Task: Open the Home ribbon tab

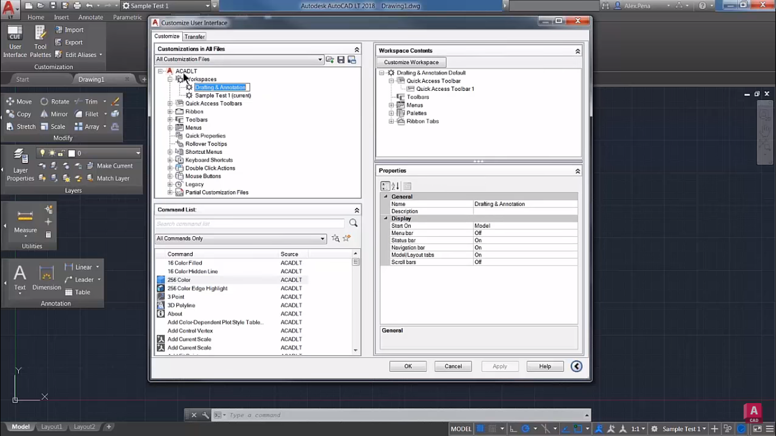Action: 36,17
